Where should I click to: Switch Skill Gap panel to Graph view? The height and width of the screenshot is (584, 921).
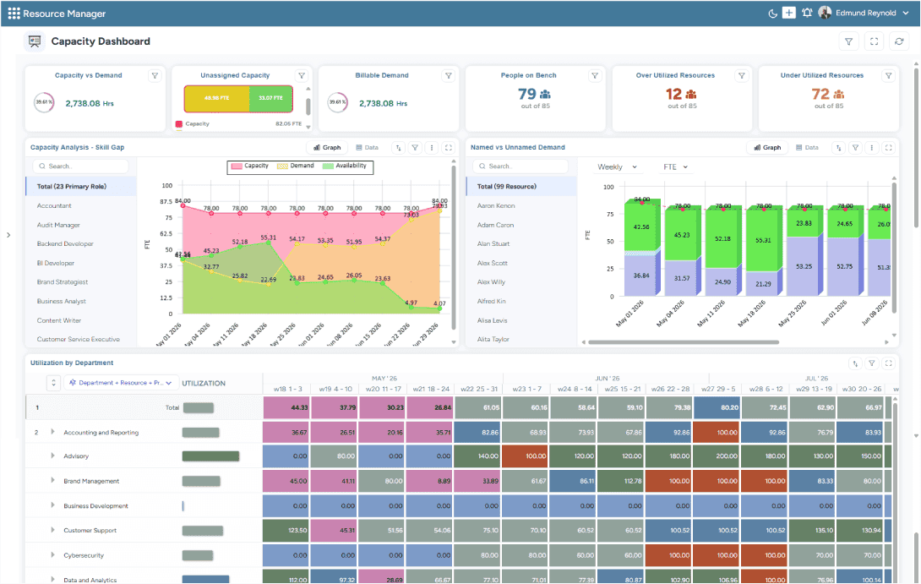click(327, 147)
